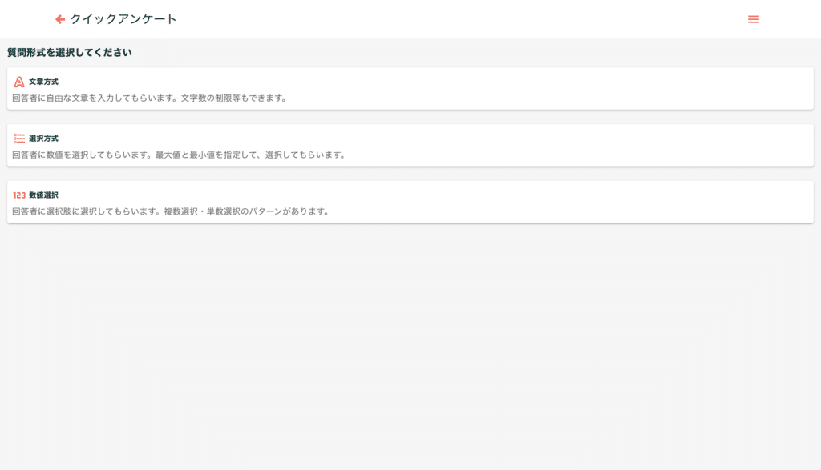Select the 数値選択 title label

click(x=43, y=195)
